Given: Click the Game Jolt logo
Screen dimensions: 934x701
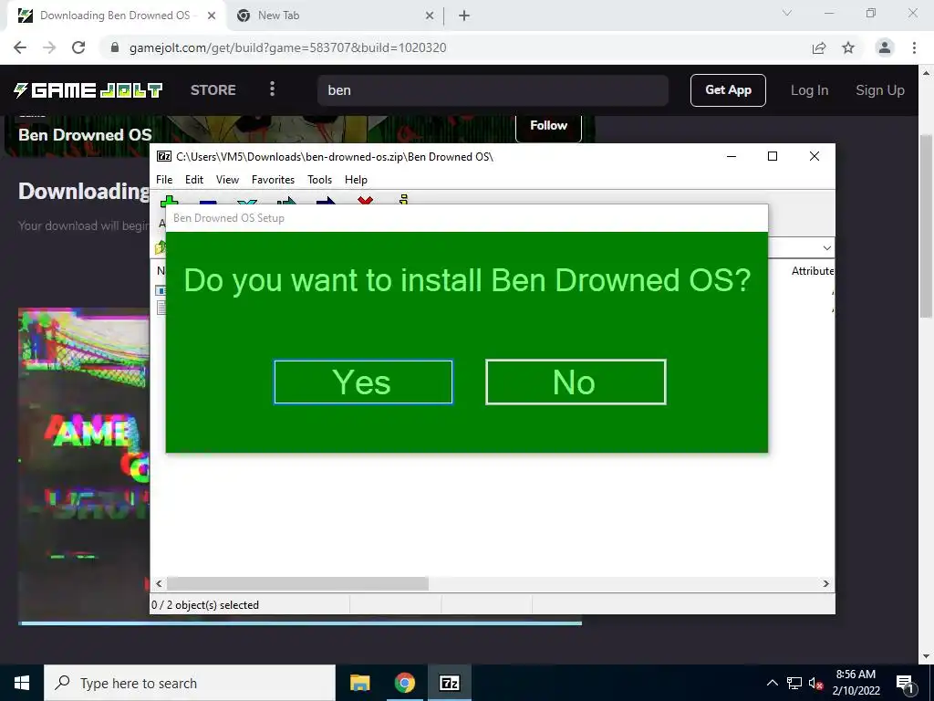Looking at the screenshot, I should click(x=88, y=90).
